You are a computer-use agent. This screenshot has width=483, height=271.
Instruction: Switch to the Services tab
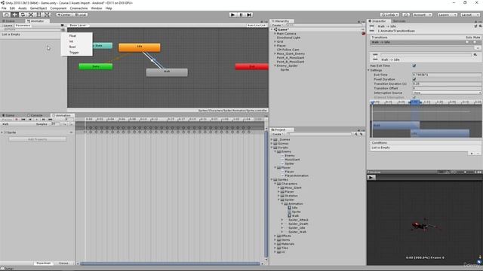tap(399, 21)
